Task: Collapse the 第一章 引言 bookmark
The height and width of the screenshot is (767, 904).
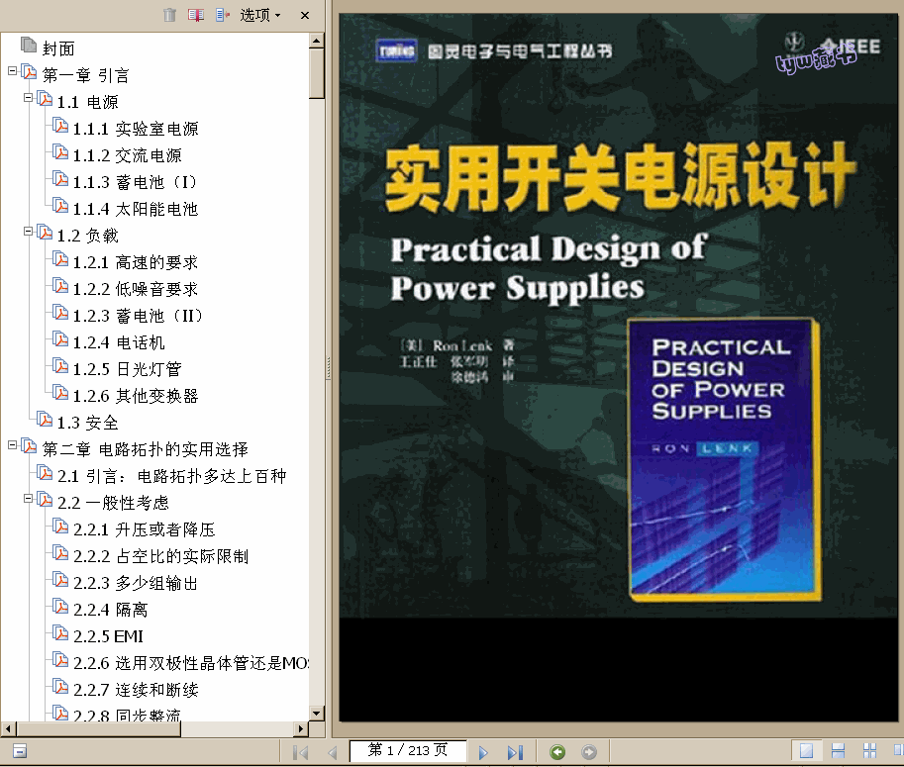Action: click(x=12, y=71)
